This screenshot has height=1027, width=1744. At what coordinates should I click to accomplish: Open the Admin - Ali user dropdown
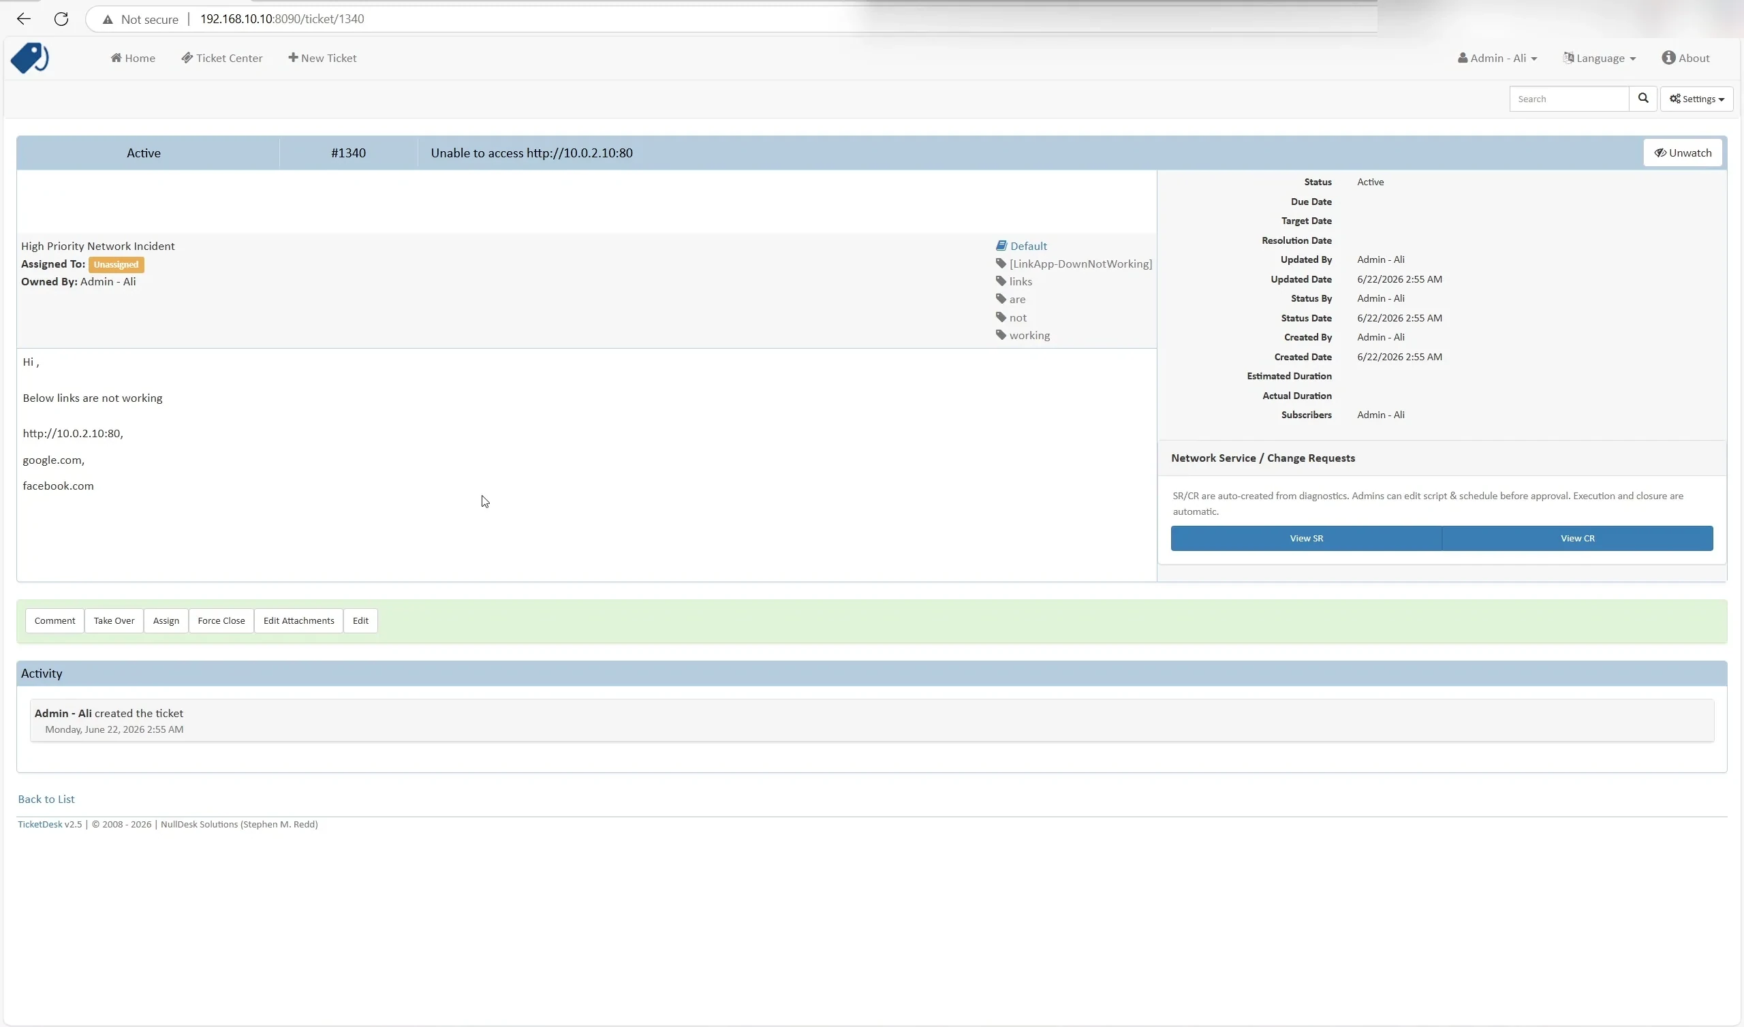tap(1497, 58)
